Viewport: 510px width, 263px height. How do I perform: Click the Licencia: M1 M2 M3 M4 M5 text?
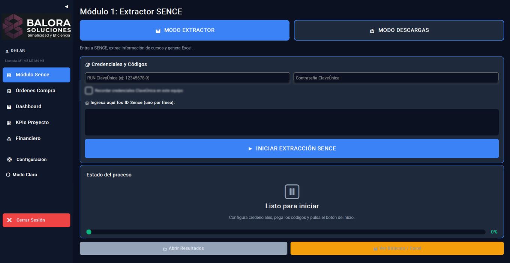25,61
